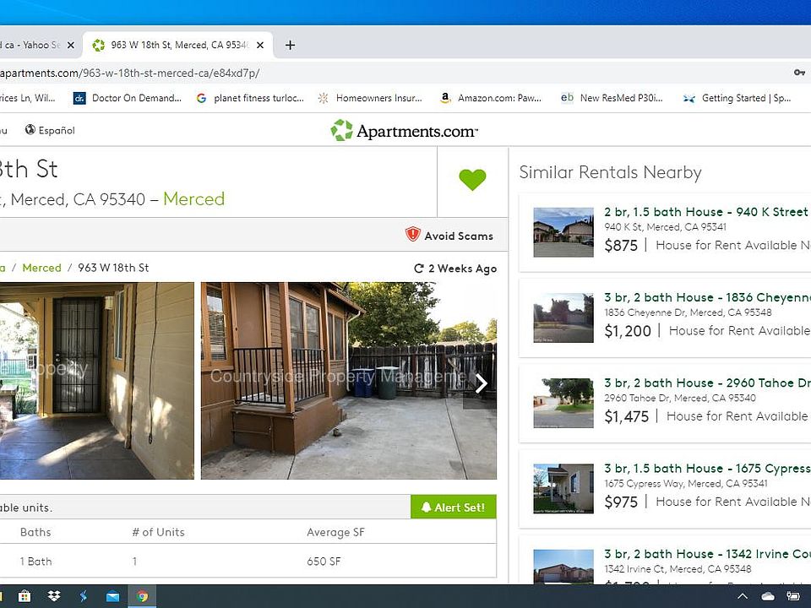Close the Yahoo Search tab
The image size is (811, 608).
pos(71,45)
